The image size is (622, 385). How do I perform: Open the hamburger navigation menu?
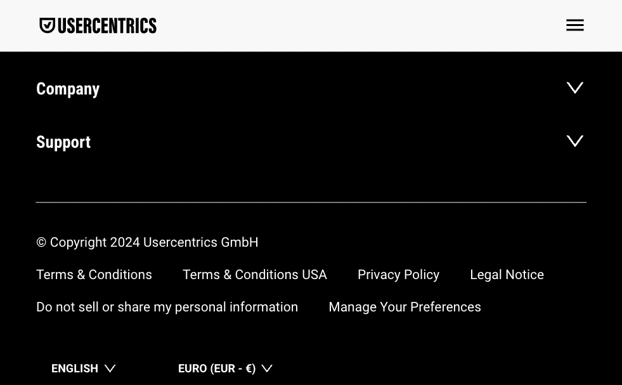click(575, 25)
